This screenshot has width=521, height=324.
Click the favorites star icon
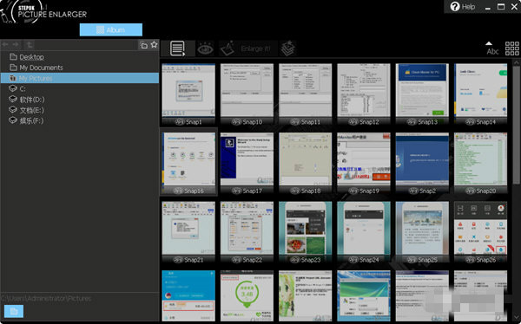click(x=154, y=44)
